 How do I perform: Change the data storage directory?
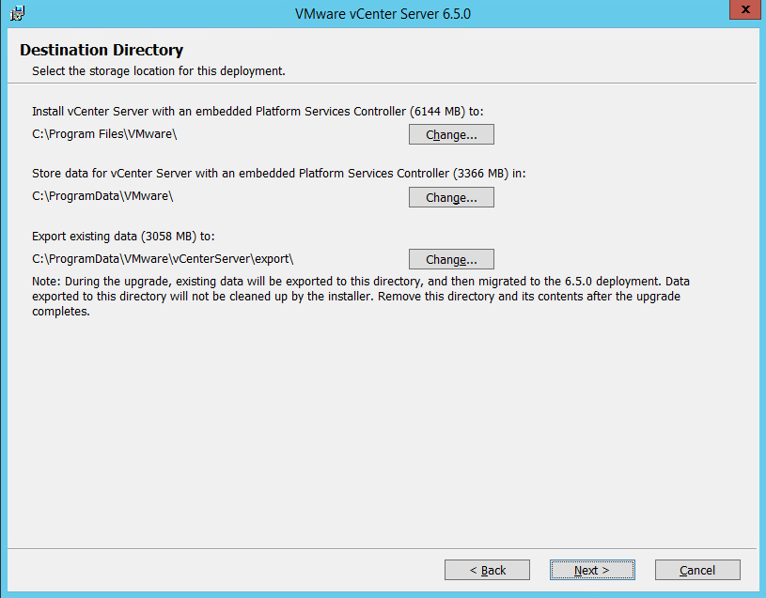(x=451, y=197)
